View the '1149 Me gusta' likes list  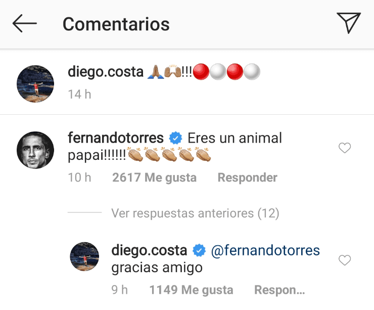click(x=191, y=290)
